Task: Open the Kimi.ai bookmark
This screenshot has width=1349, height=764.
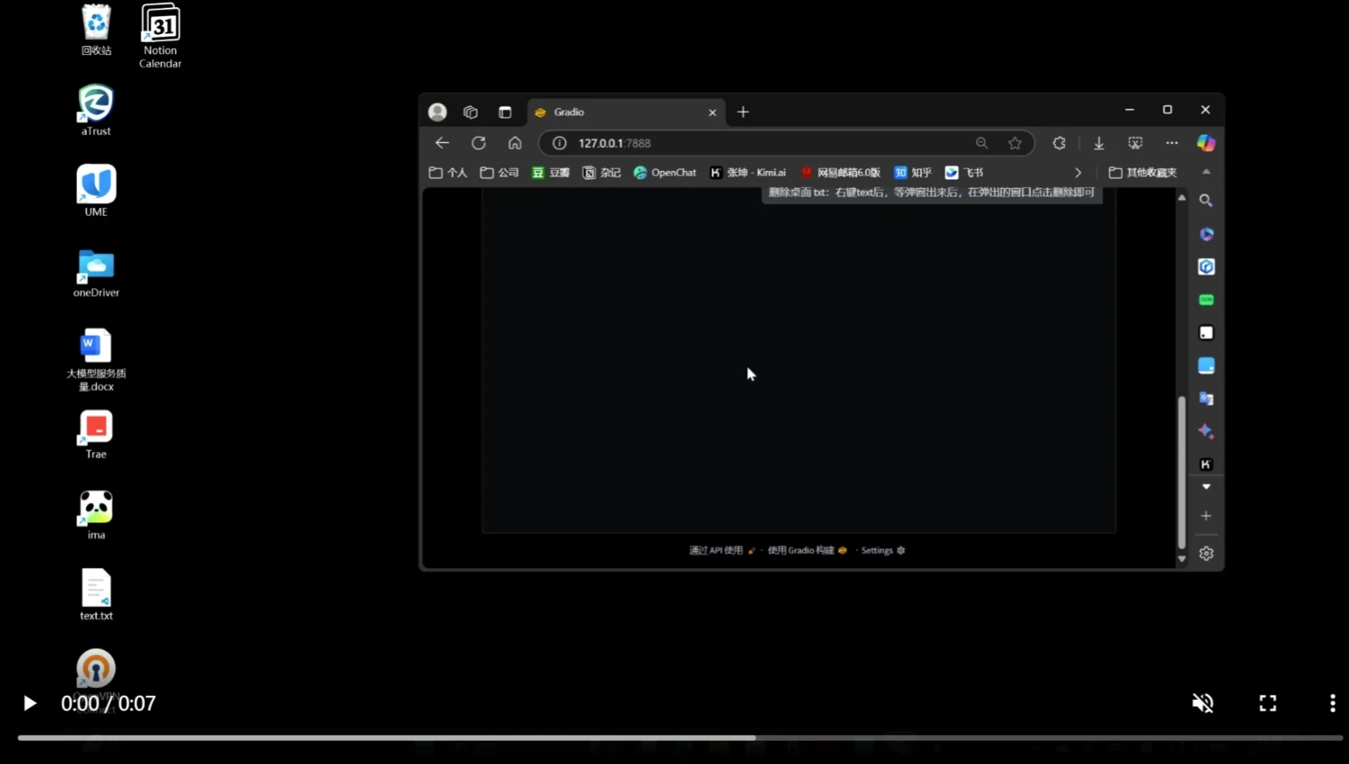Action: tap(748, 173)
